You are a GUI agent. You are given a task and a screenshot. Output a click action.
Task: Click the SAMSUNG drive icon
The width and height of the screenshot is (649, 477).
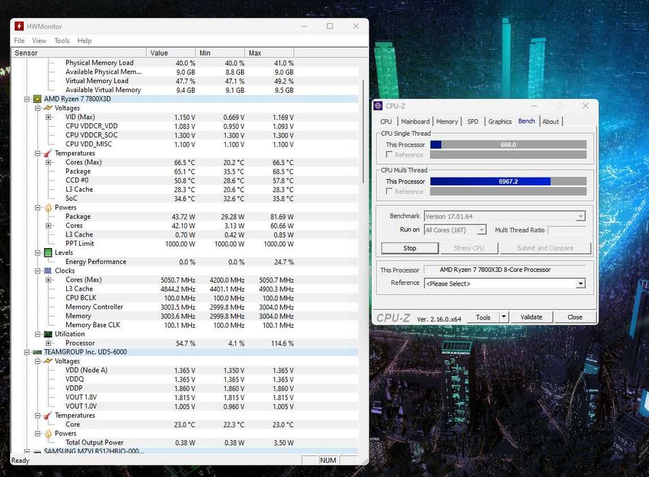[x=38, y=451]
